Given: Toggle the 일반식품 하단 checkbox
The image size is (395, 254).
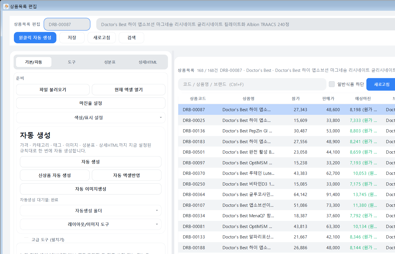Looking at the screenshot, I should click(x=332, y=84).
